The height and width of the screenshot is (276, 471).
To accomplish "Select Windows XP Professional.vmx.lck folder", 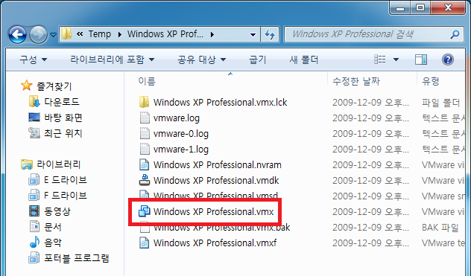I will point(220,103).
